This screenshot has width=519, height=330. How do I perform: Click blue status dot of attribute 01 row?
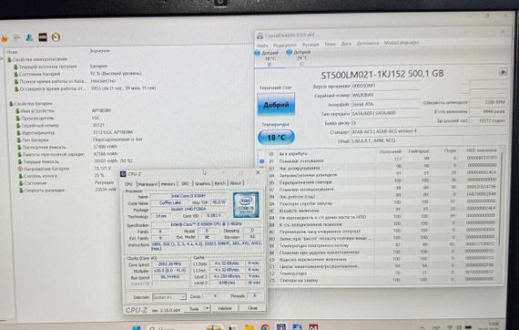click(x=262, y=161)
